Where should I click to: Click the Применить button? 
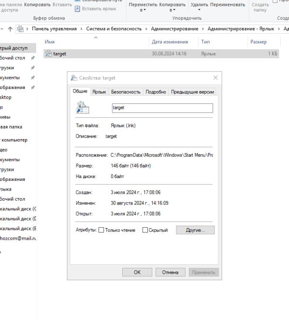(x=204, y=272)
